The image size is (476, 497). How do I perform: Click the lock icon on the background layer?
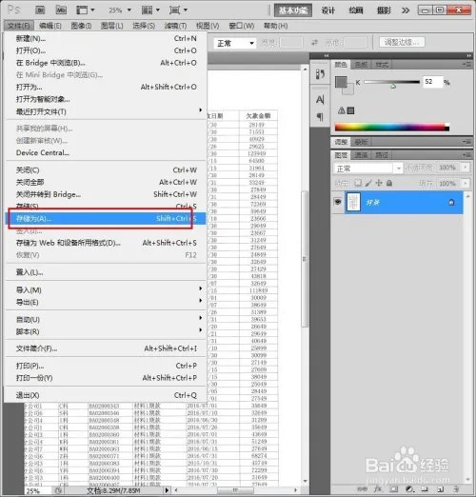(x=451, y=202)
